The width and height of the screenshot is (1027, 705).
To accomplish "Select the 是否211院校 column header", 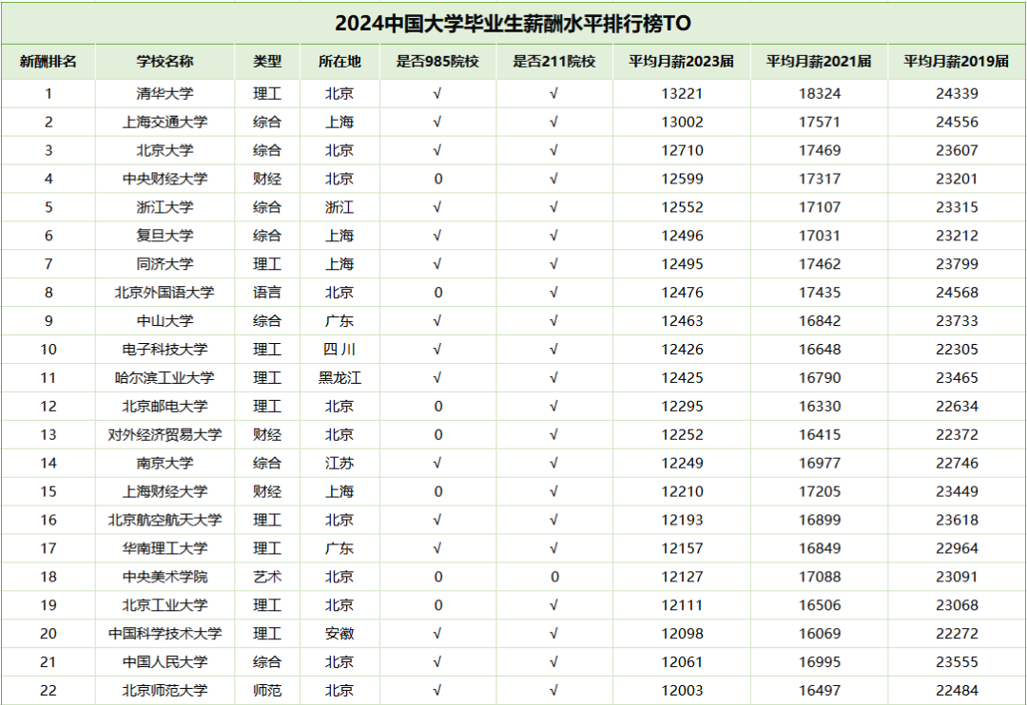I will [x=554, y=62].
